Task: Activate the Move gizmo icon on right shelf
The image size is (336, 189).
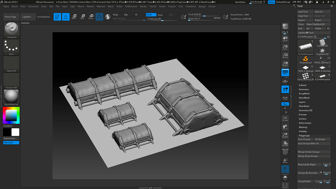Action: [285, 127]
